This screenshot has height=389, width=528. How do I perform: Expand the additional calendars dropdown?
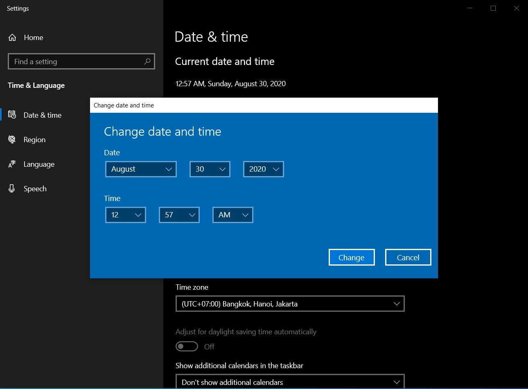point(290,382)
